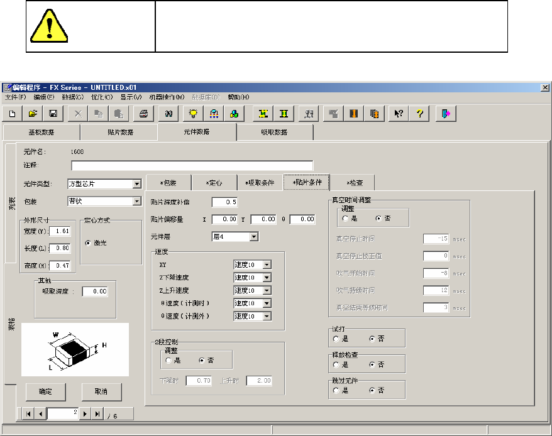Open the XY speed dropdown
The width and height of the screenshot is (552, 436).
(267, 264)
